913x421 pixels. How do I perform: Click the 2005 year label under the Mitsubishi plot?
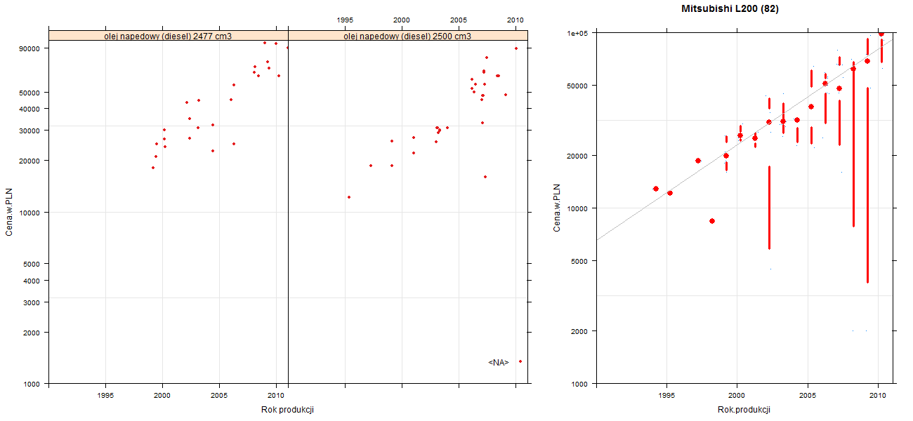pos(808,396)
